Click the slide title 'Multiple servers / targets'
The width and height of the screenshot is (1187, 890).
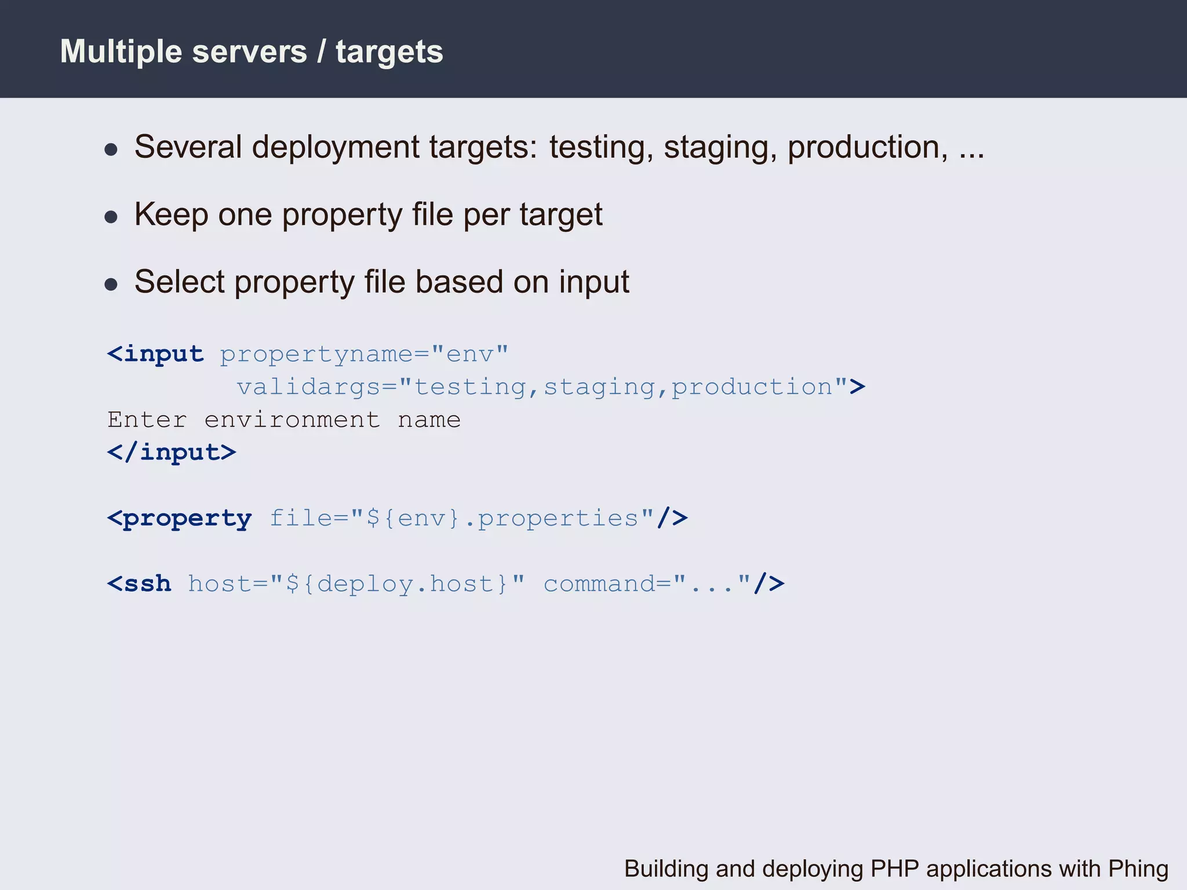(x=252, y=52)
